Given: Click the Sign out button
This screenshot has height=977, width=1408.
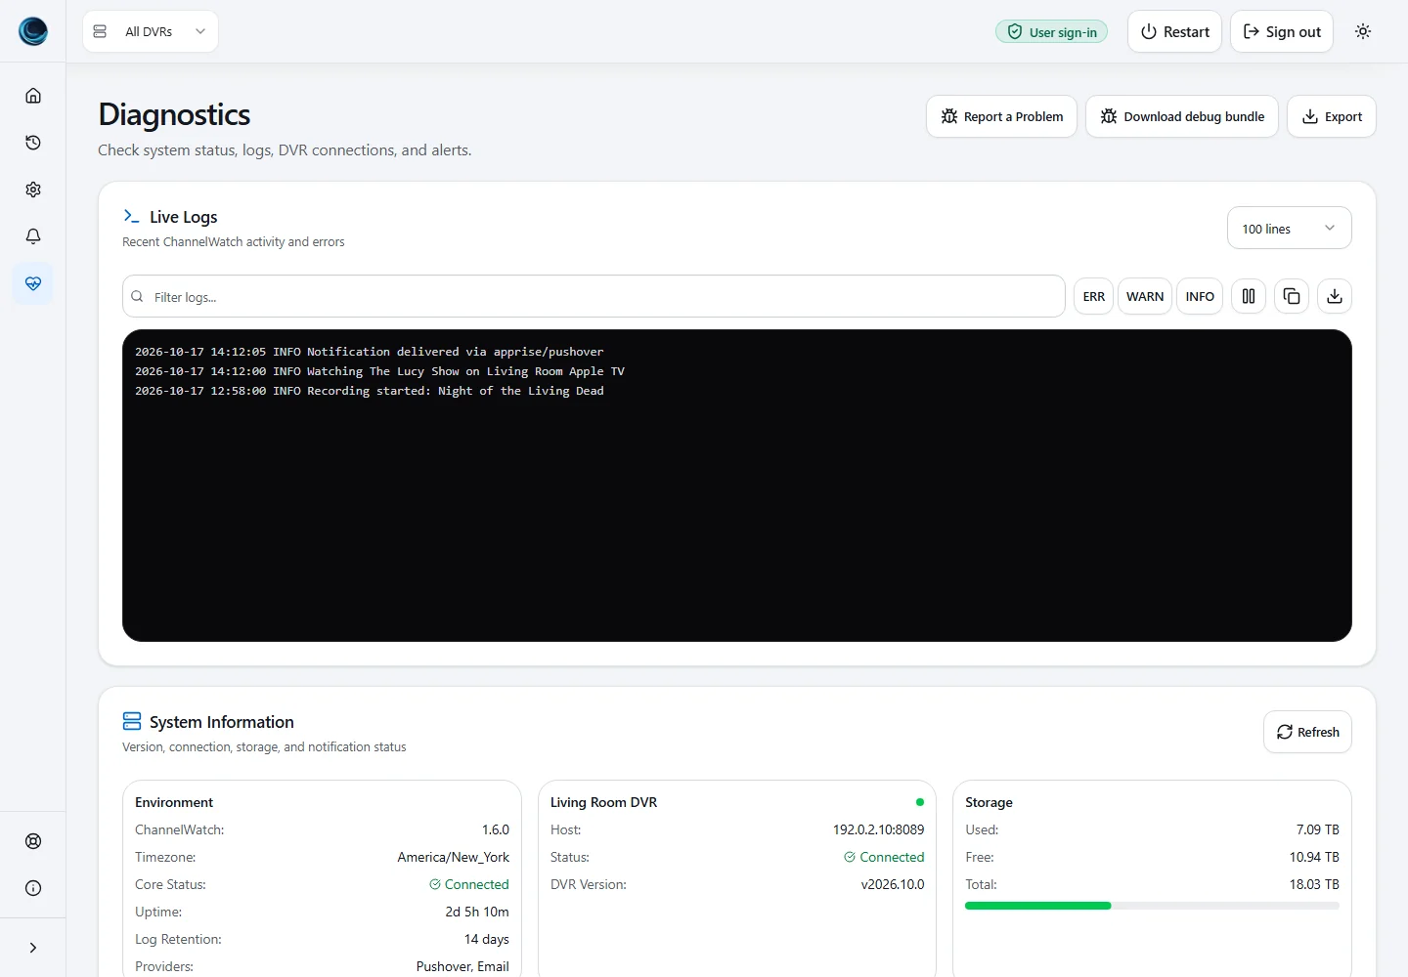Looking at the screenshot, I should point(1282,31).
